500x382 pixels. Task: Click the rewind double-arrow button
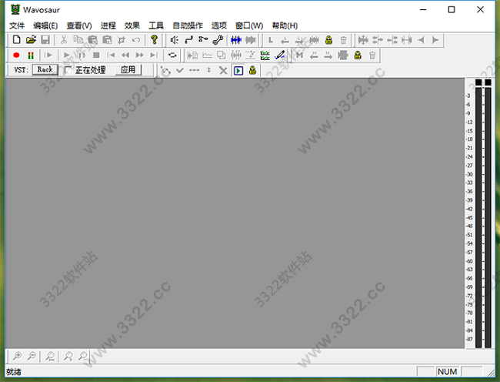(x=125, y=55)
